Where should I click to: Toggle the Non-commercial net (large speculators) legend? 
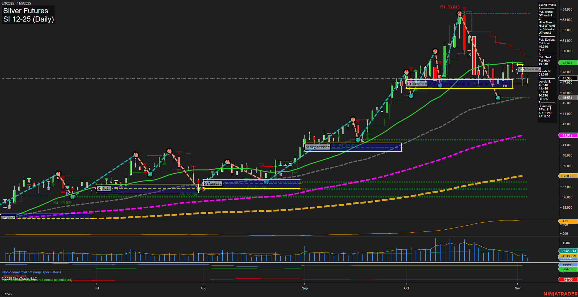tap(31, 272)
